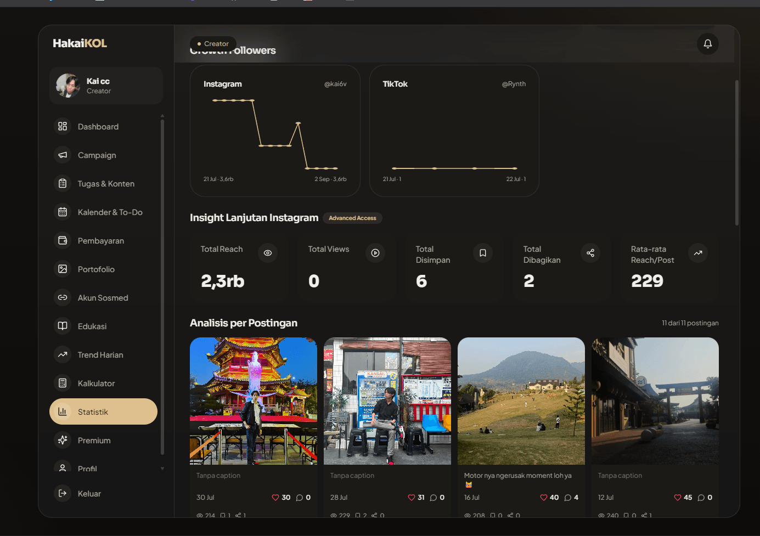Click the Keluar logout icon
This screenshot has width=760, height=536.
tap(63, 493)
